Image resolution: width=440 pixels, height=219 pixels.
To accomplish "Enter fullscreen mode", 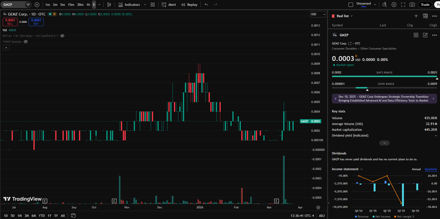I will pos(403,5).
